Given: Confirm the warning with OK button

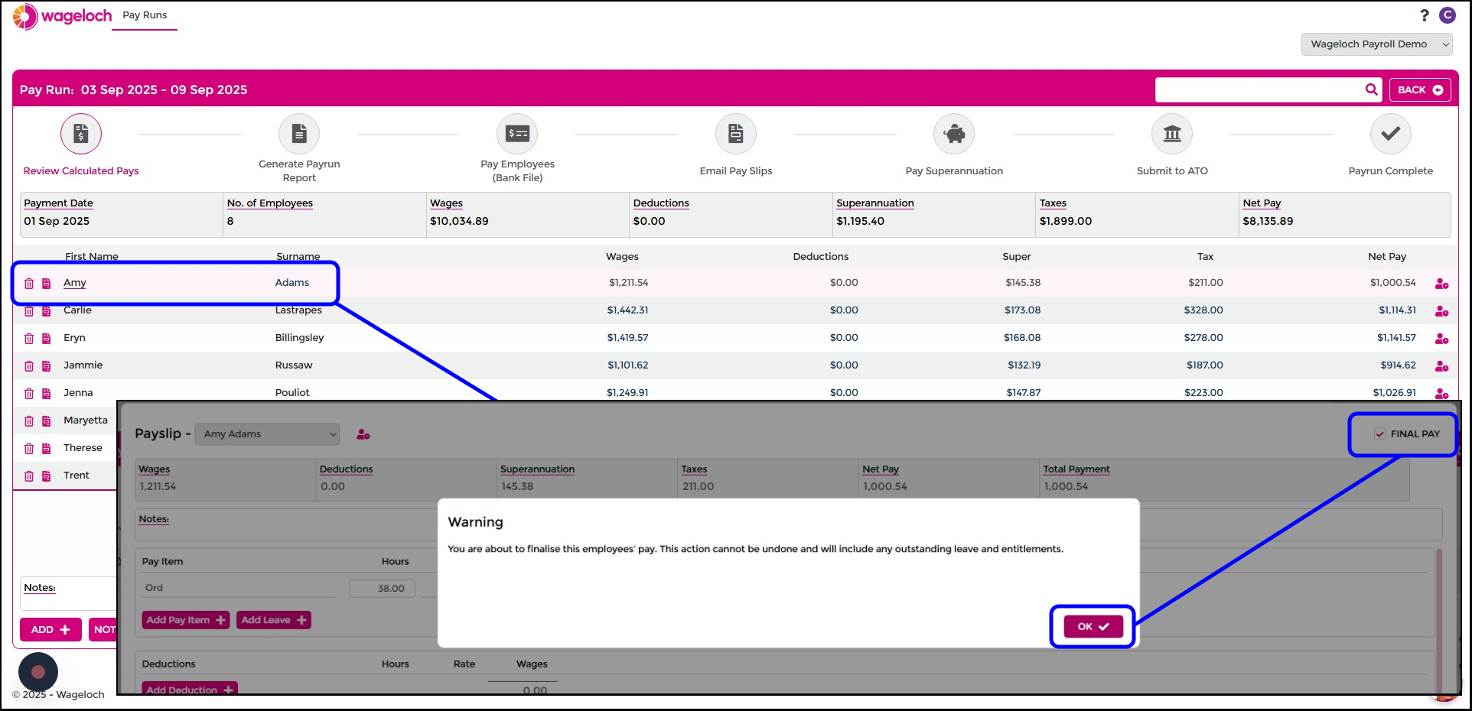Looking at the screenshot, I should pyautogui.click(x=1093, y=627).
